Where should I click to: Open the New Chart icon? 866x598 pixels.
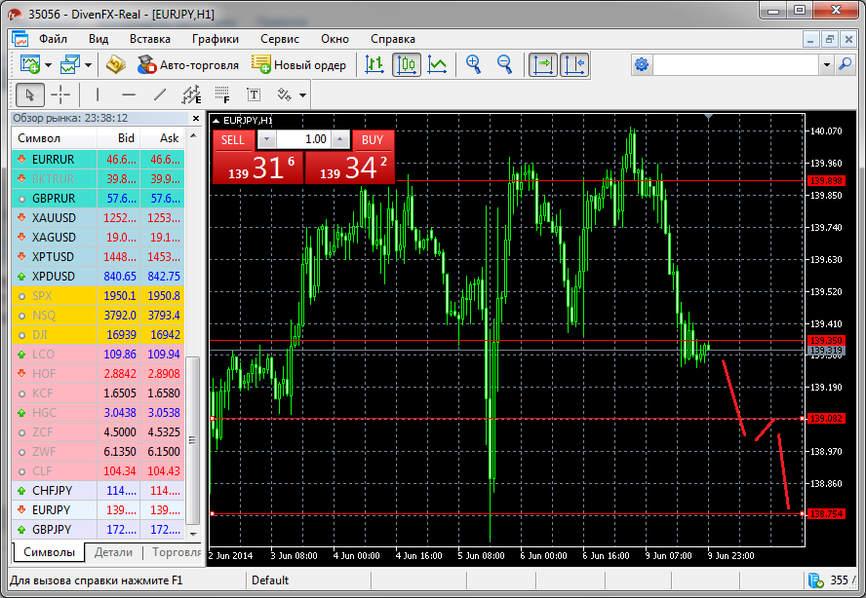(x=30, y=64)
